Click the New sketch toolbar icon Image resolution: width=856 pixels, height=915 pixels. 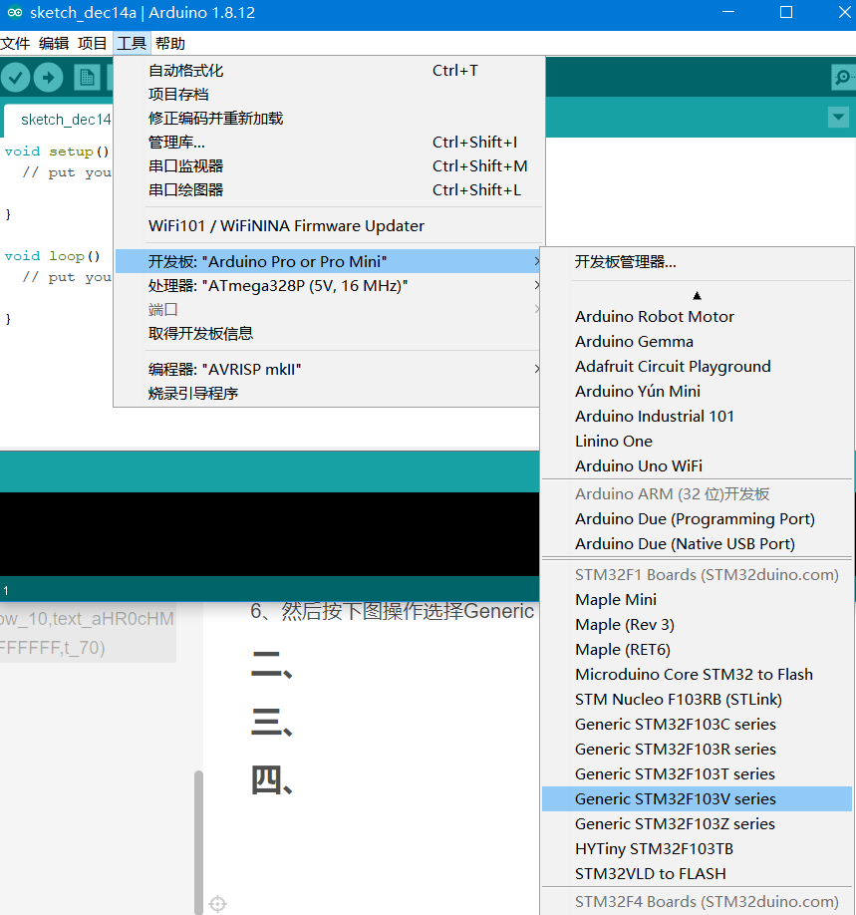(x=87, y=77)
